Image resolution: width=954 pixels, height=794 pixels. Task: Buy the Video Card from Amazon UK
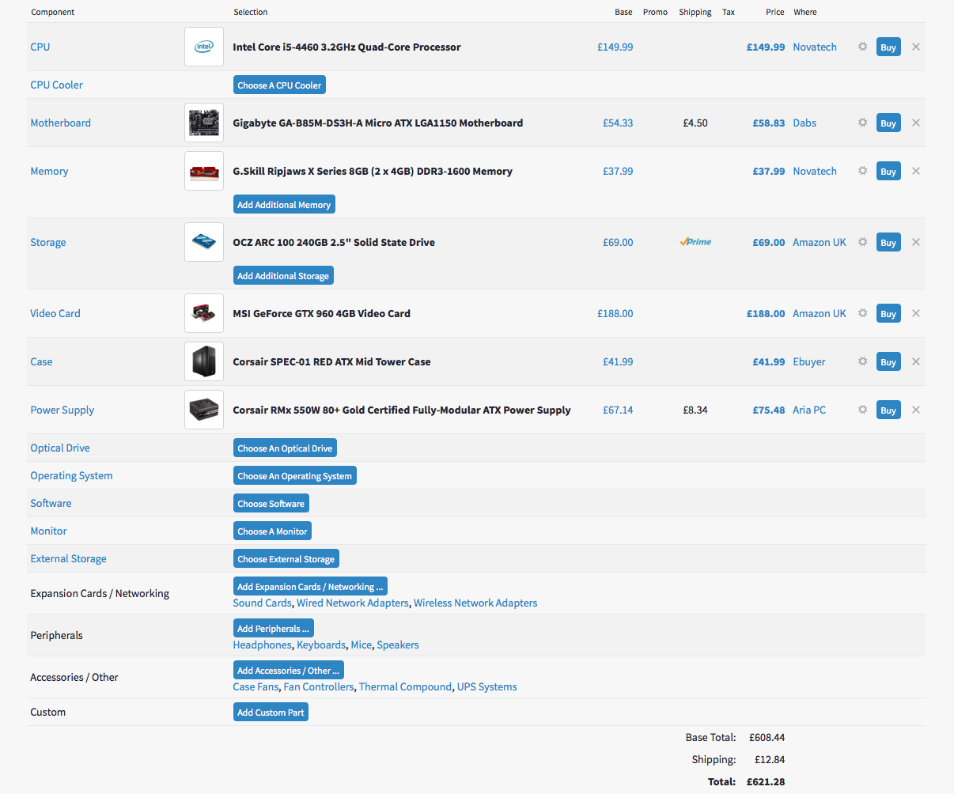888,314
